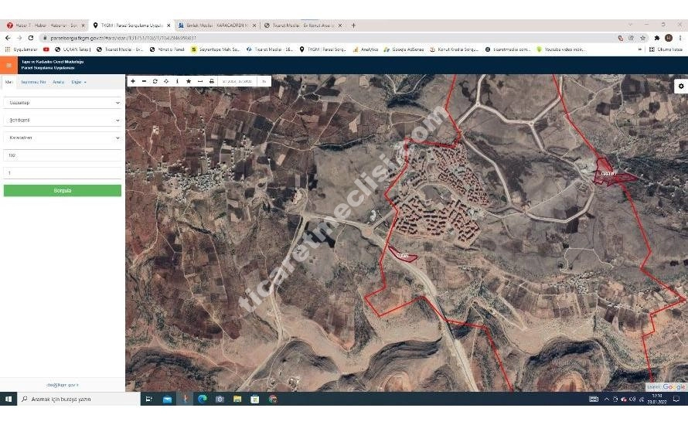Reload the page in browser

[x=31, y=38]
